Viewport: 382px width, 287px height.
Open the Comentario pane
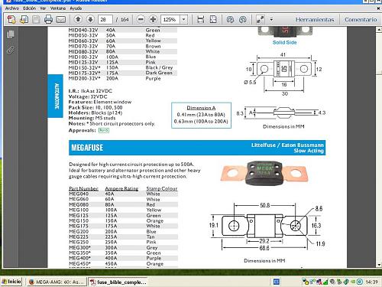pyautogui.click(x=361, y=20)
